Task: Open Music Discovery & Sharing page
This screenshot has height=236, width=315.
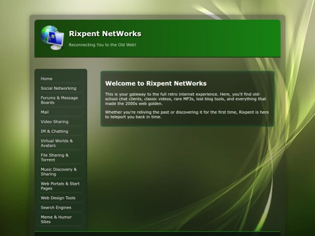Action: [x=61, y=172]
